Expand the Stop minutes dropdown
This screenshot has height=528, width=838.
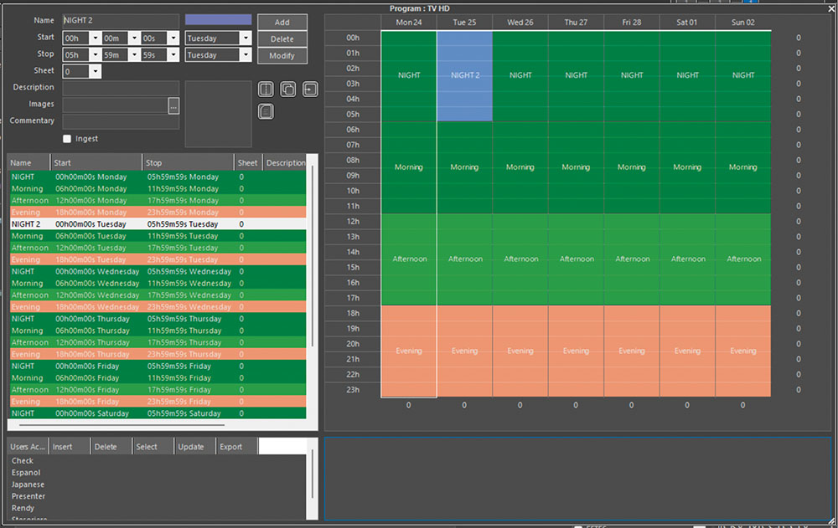point(135,55)
